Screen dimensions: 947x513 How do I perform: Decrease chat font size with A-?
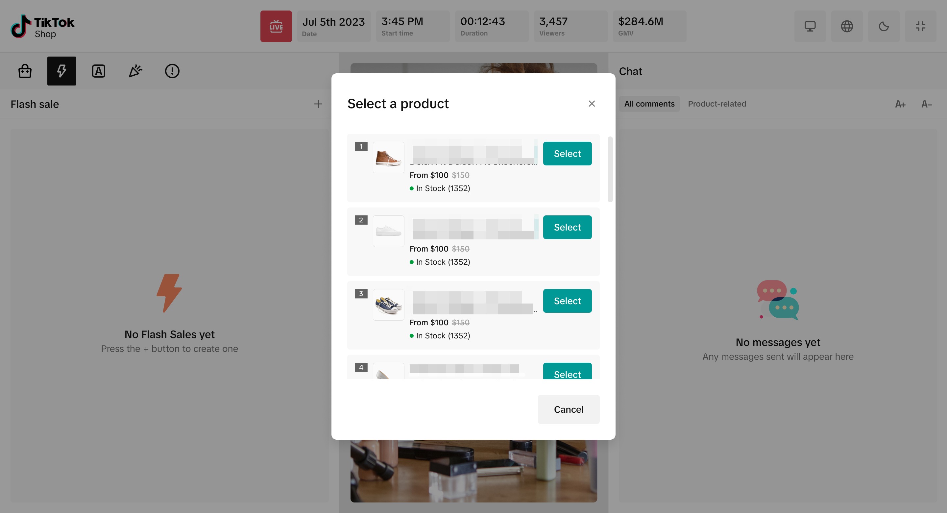click(926, 105)
